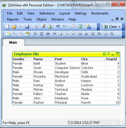
Task: Open the Bookmarks menu
Action: pos(100,13)
